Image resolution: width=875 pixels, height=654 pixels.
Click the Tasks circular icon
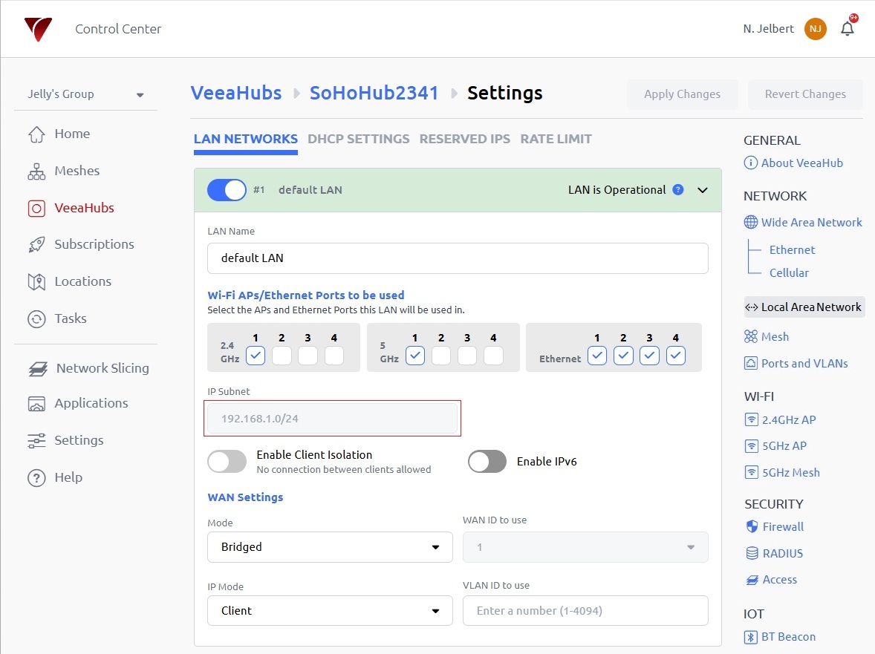[x=37, y=319]
